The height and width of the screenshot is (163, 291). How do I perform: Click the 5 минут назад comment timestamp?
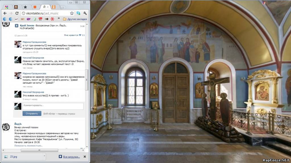(x=30, y=99)
